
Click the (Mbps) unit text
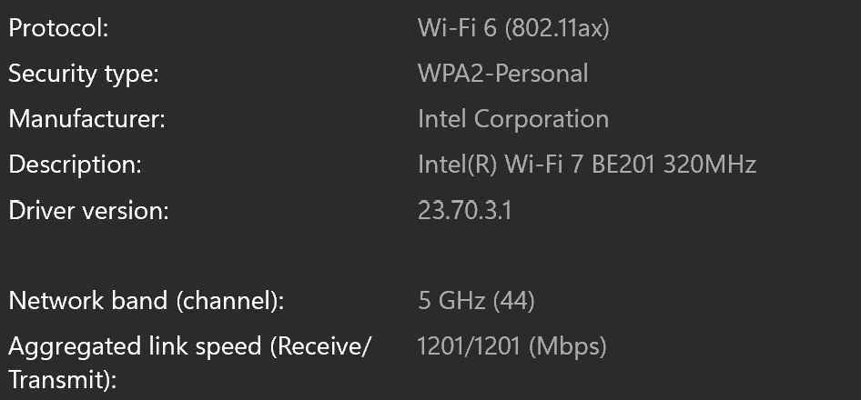(567, 346)
